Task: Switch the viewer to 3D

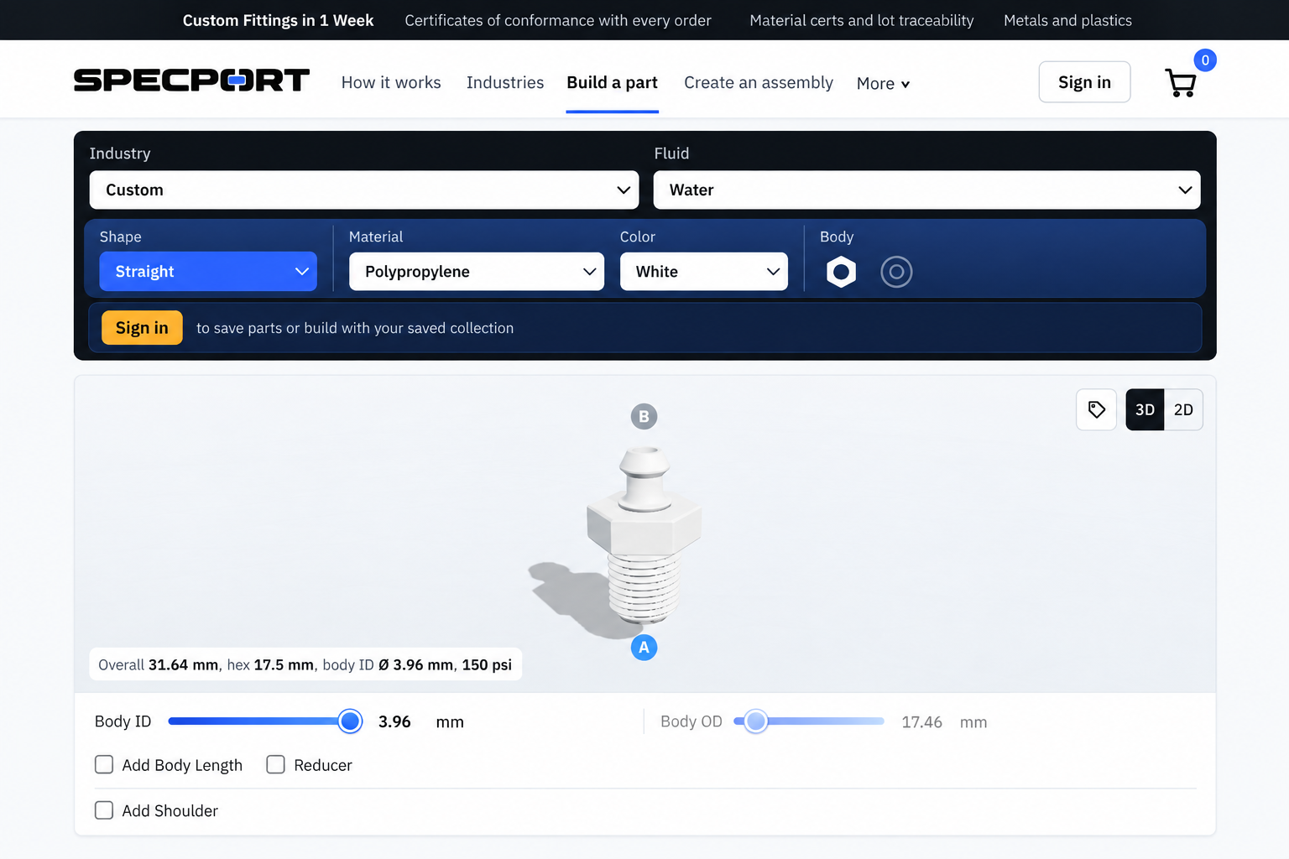Action: [1145, 409]
